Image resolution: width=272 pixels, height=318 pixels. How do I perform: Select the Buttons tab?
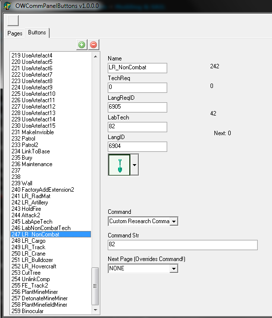pos(37,32)
